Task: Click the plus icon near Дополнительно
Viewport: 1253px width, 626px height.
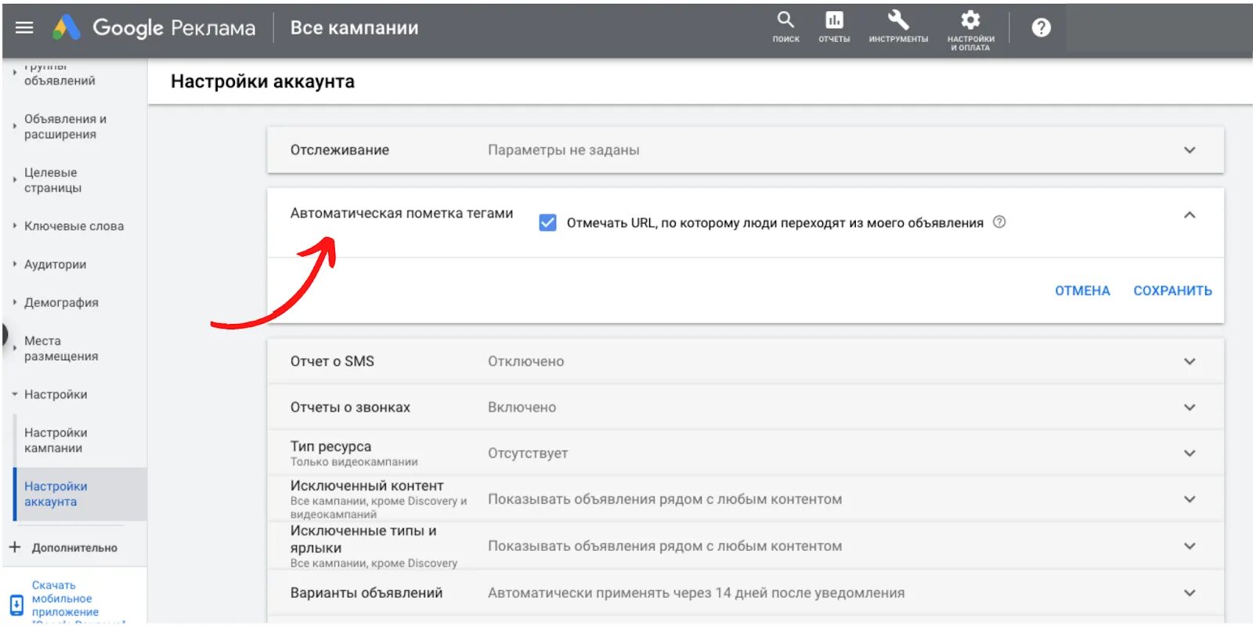Action: pyautogui.click(x=15, y=547)
